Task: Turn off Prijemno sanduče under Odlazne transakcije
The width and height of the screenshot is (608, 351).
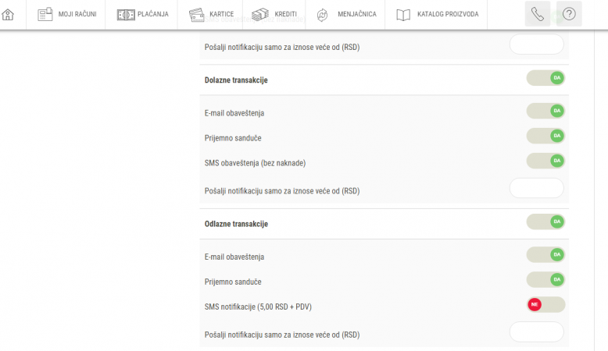Action: click(x=545, y=279)
